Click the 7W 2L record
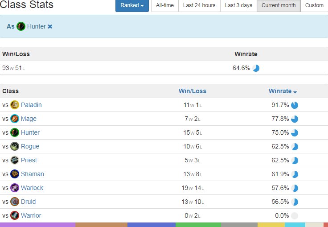The height and width of the screenshot is (227, 328). [193, 119]
